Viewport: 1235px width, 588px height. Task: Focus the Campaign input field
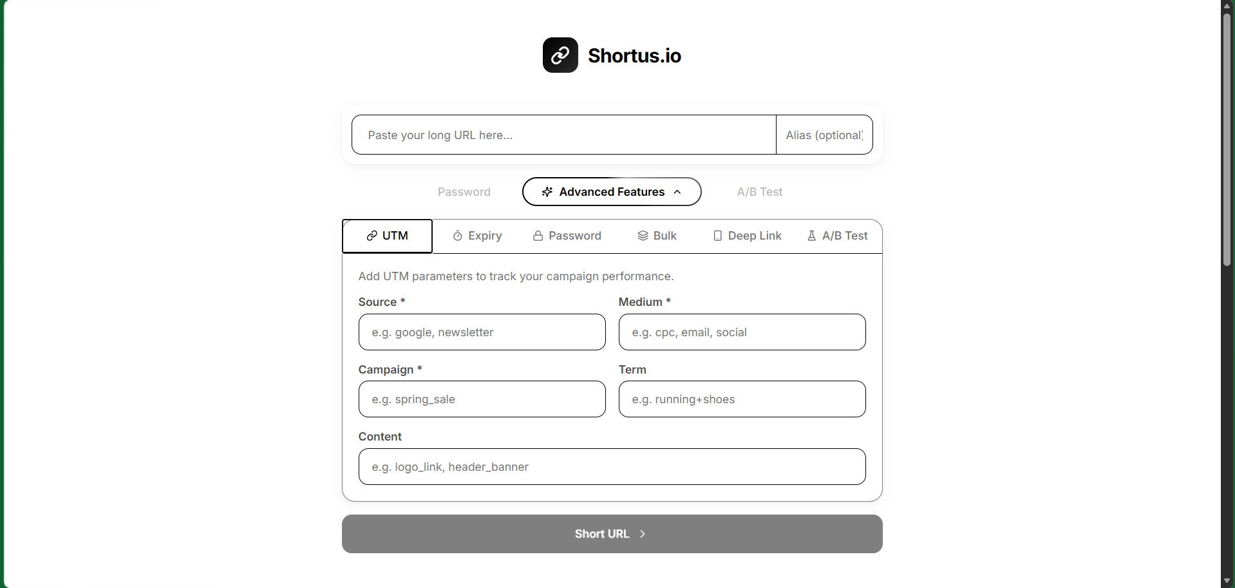click(482, 399)
